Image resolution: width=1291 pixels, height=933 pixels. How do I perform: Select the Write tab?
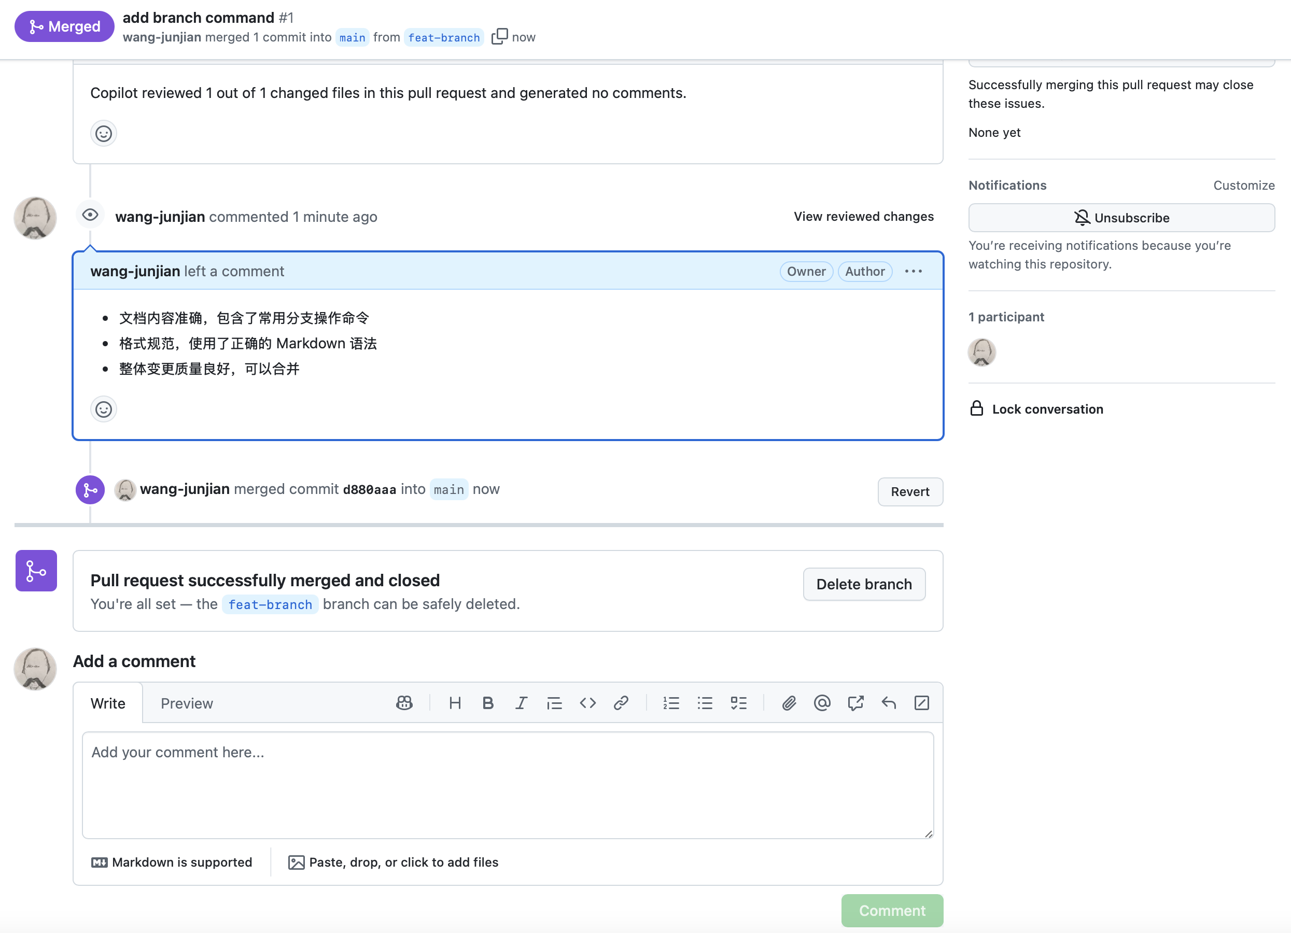[x=108, y=703]
